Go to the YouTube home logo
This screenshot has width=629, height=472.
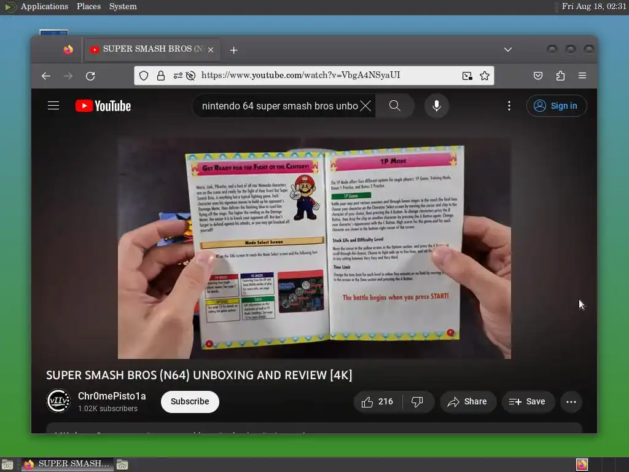click(103, 106)
